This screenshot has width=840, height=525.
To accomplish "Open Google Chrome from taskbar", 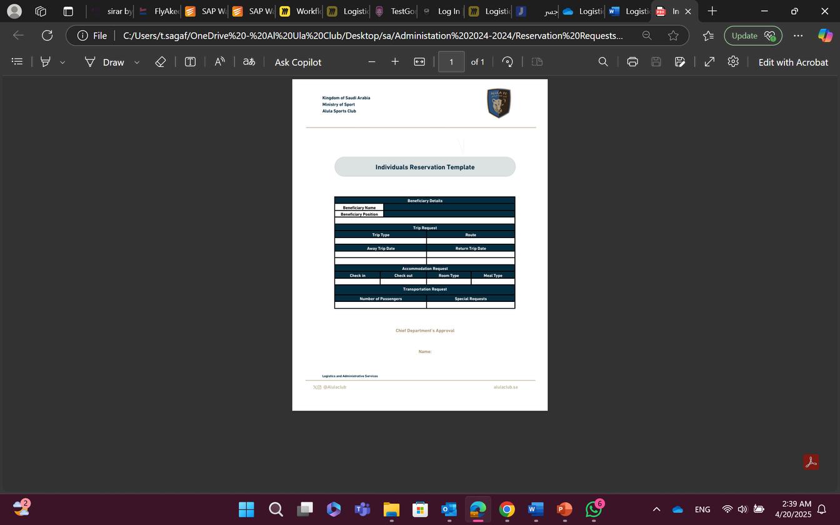I will 507,509.
